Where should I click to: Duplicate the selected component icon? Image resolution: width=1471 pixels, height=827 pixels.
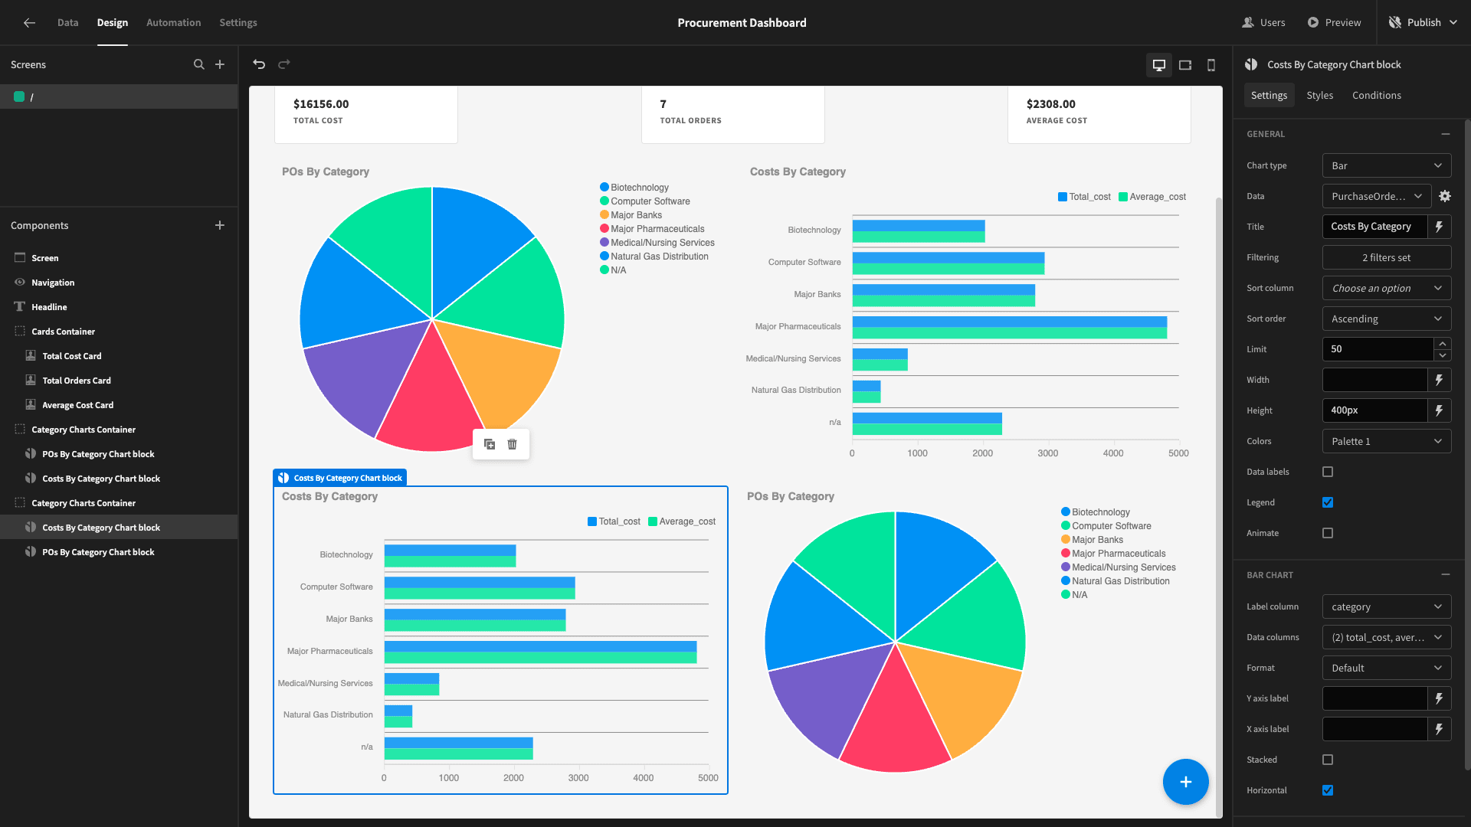click(x=490, y=444)
